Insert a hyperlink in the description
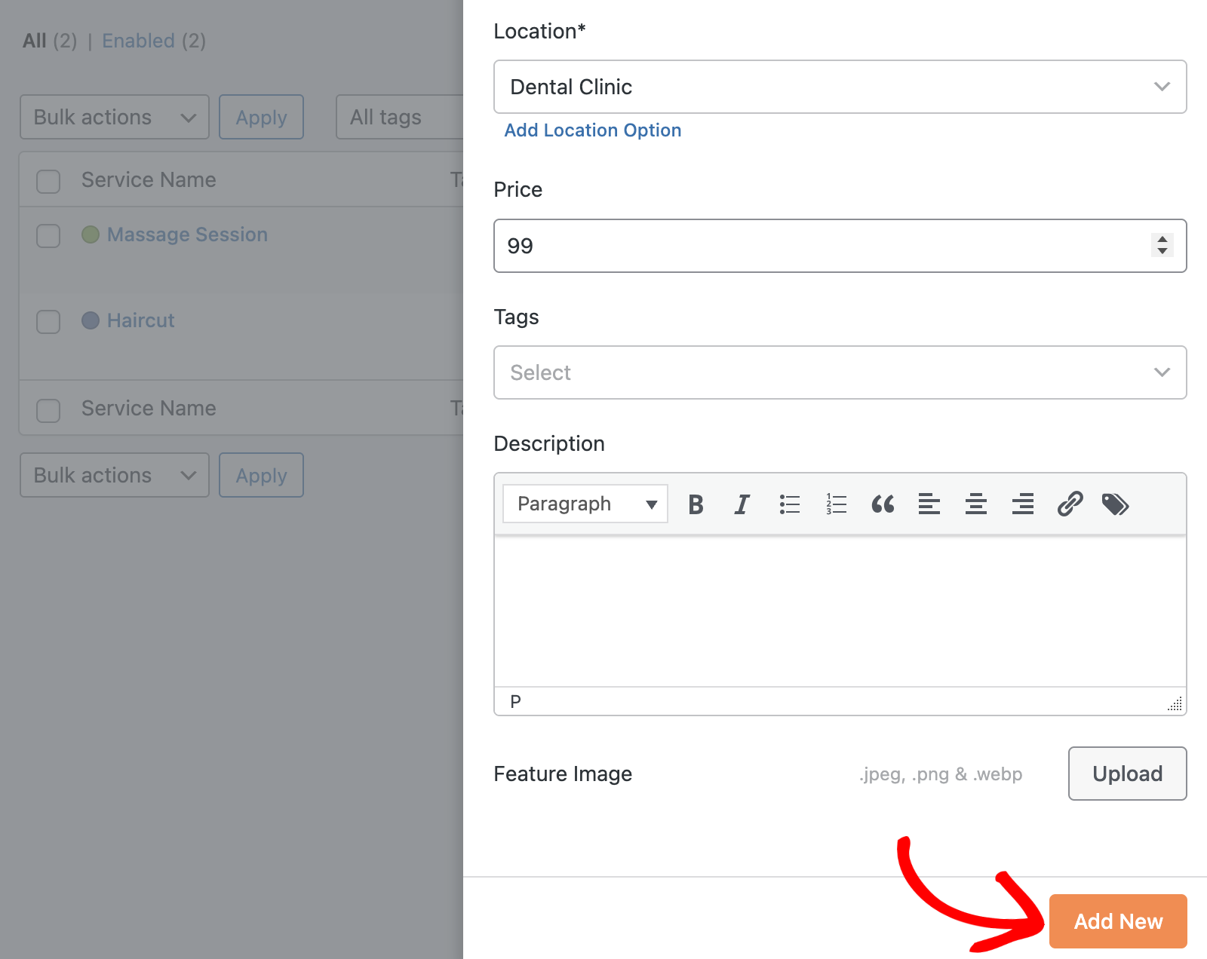 (1070, 504)
